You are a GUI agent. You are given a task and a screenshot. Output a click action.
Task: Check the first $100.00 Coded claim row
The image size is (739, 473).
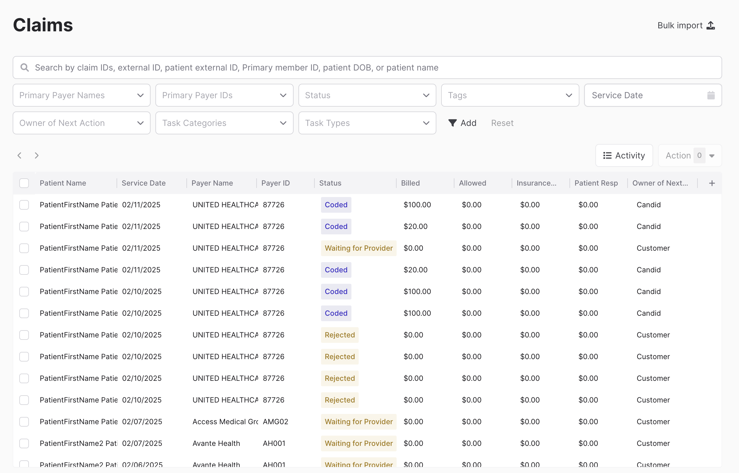[x=24, y=205]
